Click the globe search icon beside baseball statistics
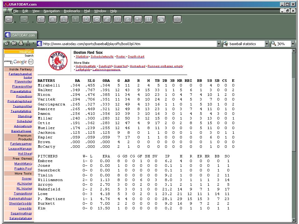 [225, 44]
